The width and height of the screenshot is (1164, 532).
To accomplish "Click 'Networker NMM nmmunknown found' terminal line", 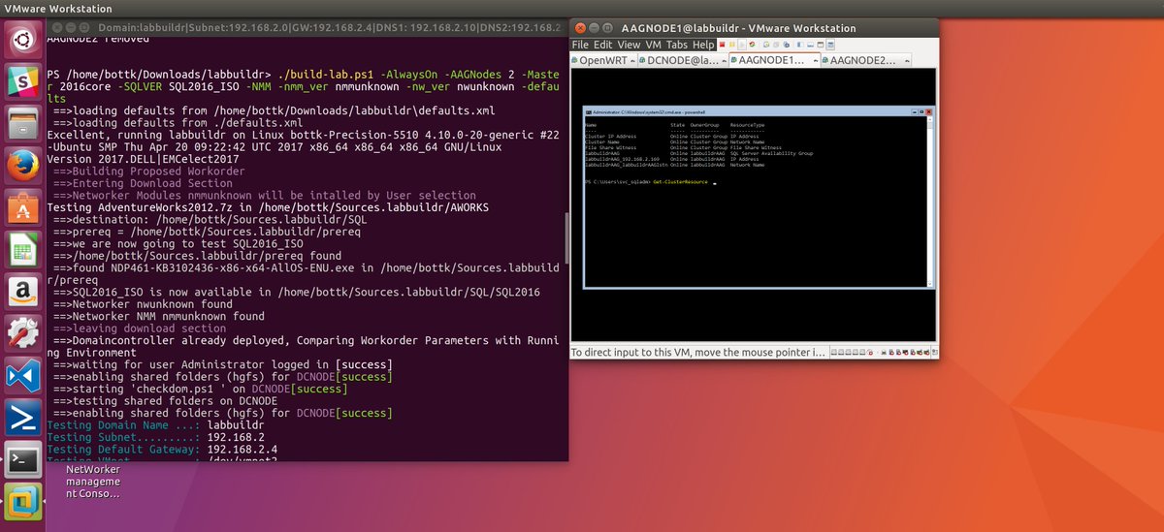I will coord(158,316).
